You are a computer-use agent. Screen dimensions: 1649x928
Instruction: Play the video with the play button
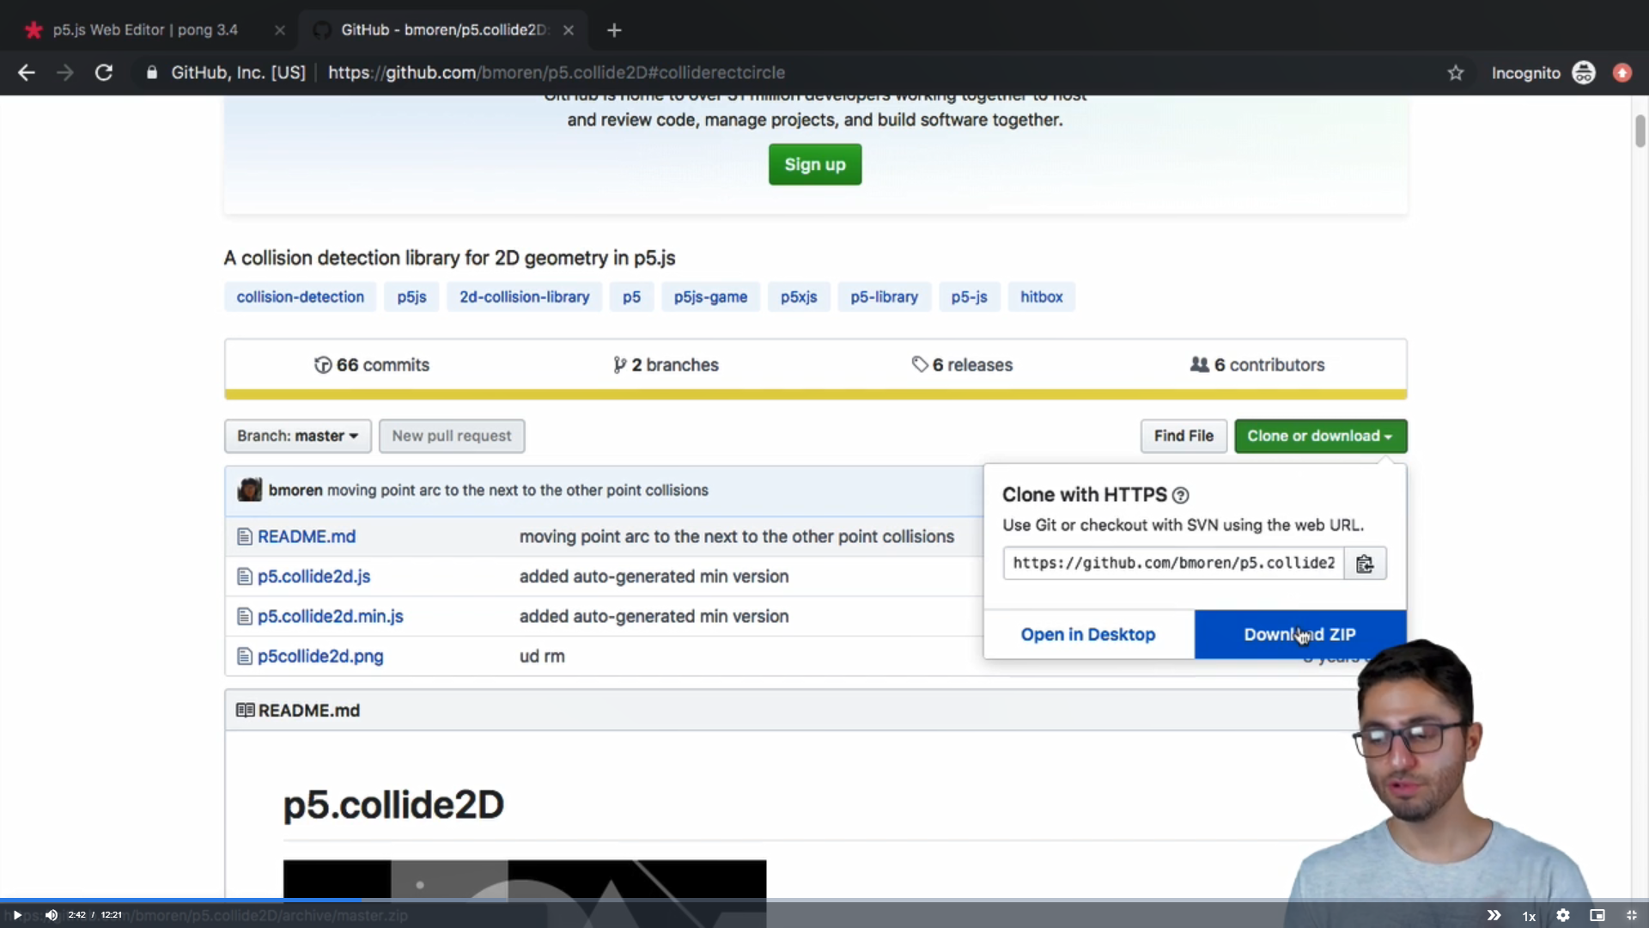tap(17, 915)
